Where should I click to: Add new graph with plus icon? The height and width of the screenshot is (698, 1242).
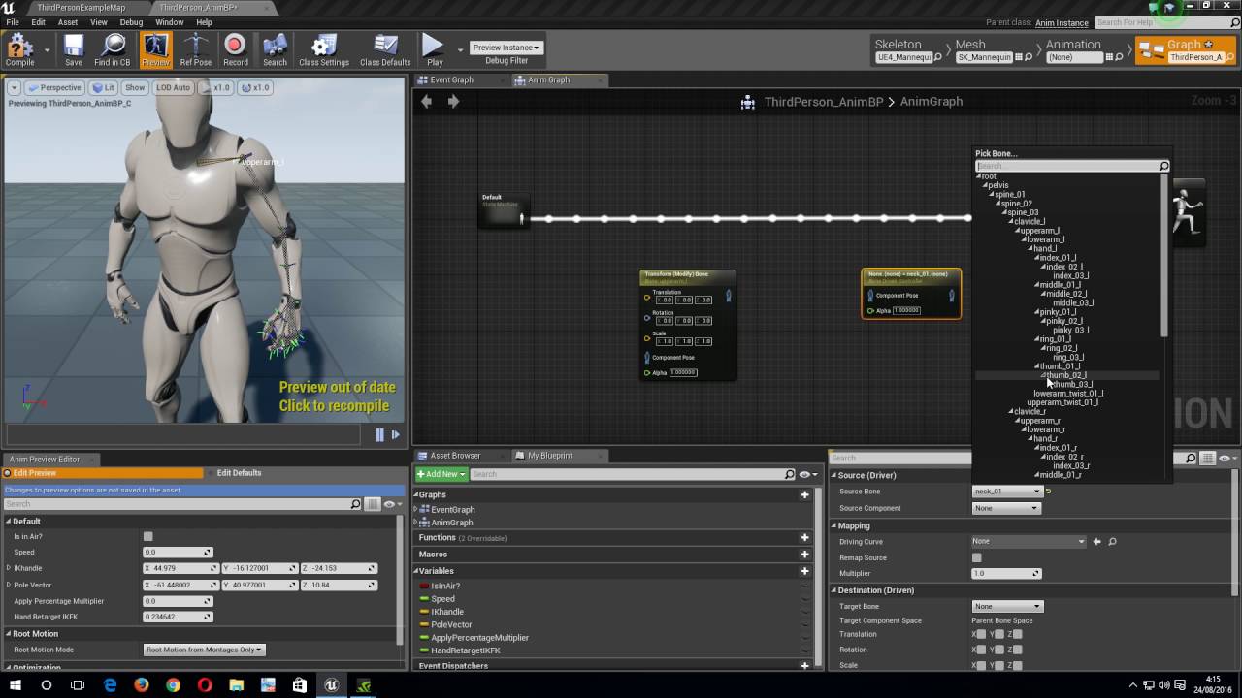[x=804, y=494]
